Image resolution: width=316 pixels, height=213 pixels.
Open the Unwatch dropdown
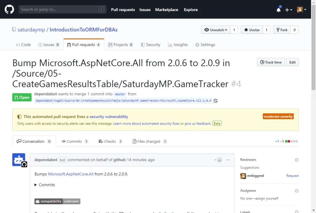tap(216, 30)
